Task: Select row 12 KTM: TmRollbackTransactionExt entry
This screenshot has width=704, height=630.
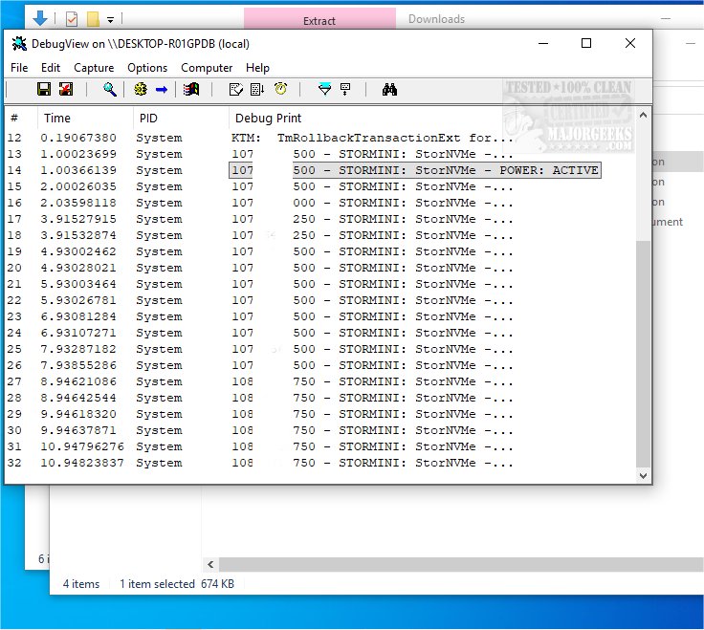Action: click(319, 138)
